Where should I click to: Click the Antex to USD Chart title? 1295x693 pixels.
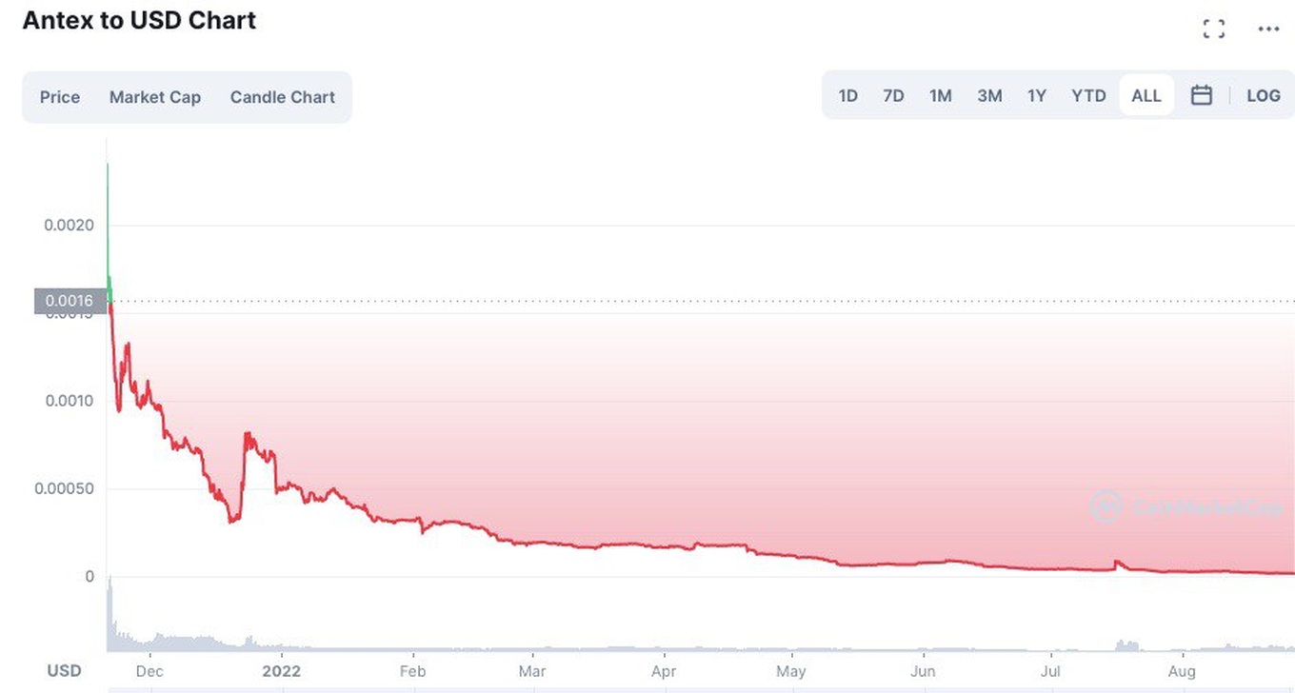point(139,20)
